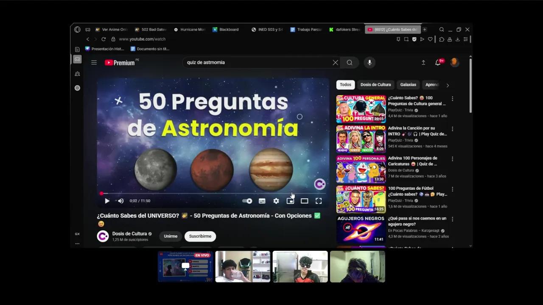Open options for '100 Personajes' video
This screenshot has height=305, width=543.
pyautogui.click(x=452, y=159)
